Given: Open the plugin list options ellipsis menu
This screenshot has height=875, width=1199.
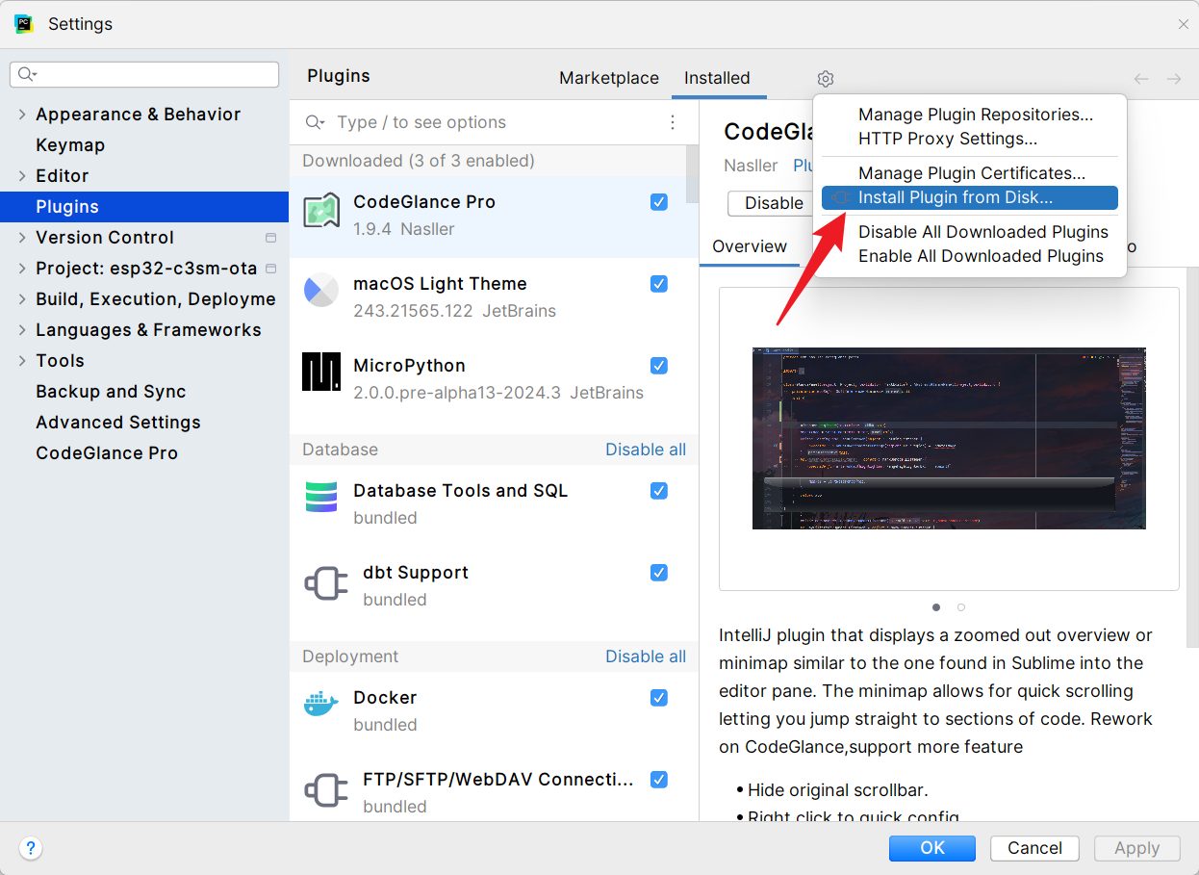Looking at the screenshot, I should coord(672,121).
